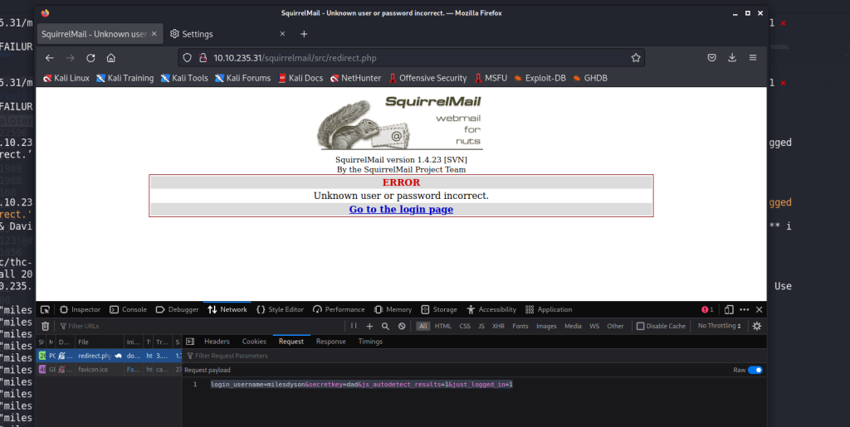Open the No Throttling dropdown
This screenshot has height=427, width=850.
[x=720, y=326]
